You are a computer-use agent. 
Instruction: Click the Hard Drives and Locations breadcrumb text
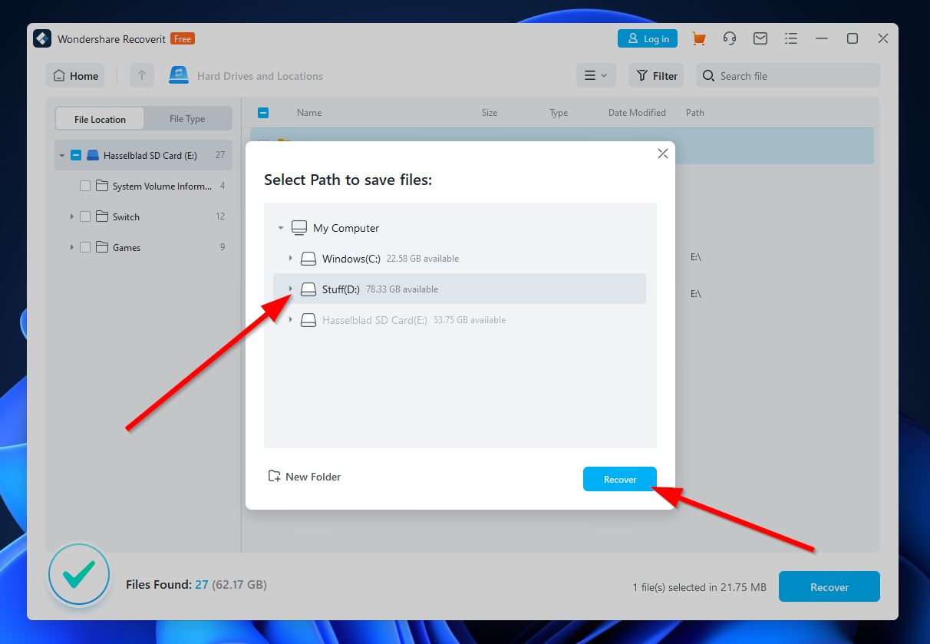point(260,76)
